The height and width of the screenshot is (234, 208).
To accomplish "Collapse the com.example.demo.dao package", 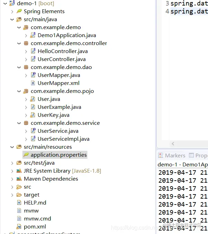I will pyautogui.click(x=19, y=67).
